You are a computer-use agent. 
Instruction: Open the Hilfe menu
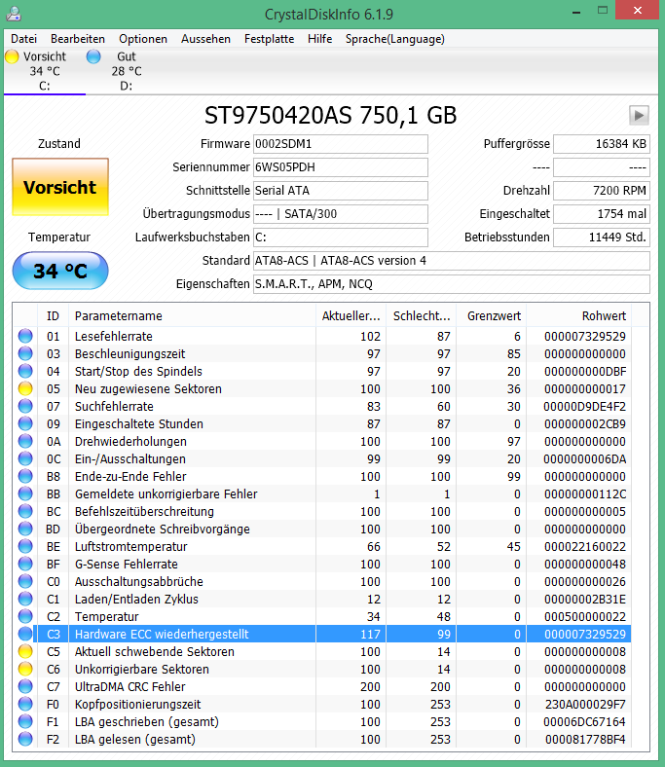click(x=319, y=39)
